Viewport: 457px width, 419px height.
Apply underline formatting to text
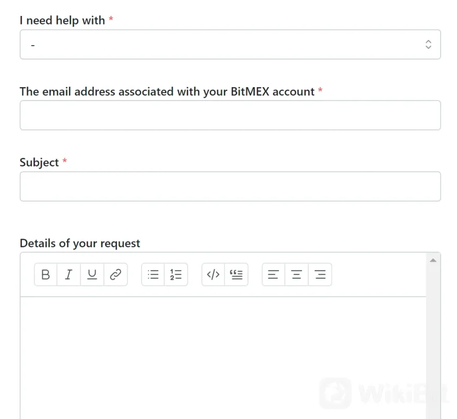(x=92, y=274)
